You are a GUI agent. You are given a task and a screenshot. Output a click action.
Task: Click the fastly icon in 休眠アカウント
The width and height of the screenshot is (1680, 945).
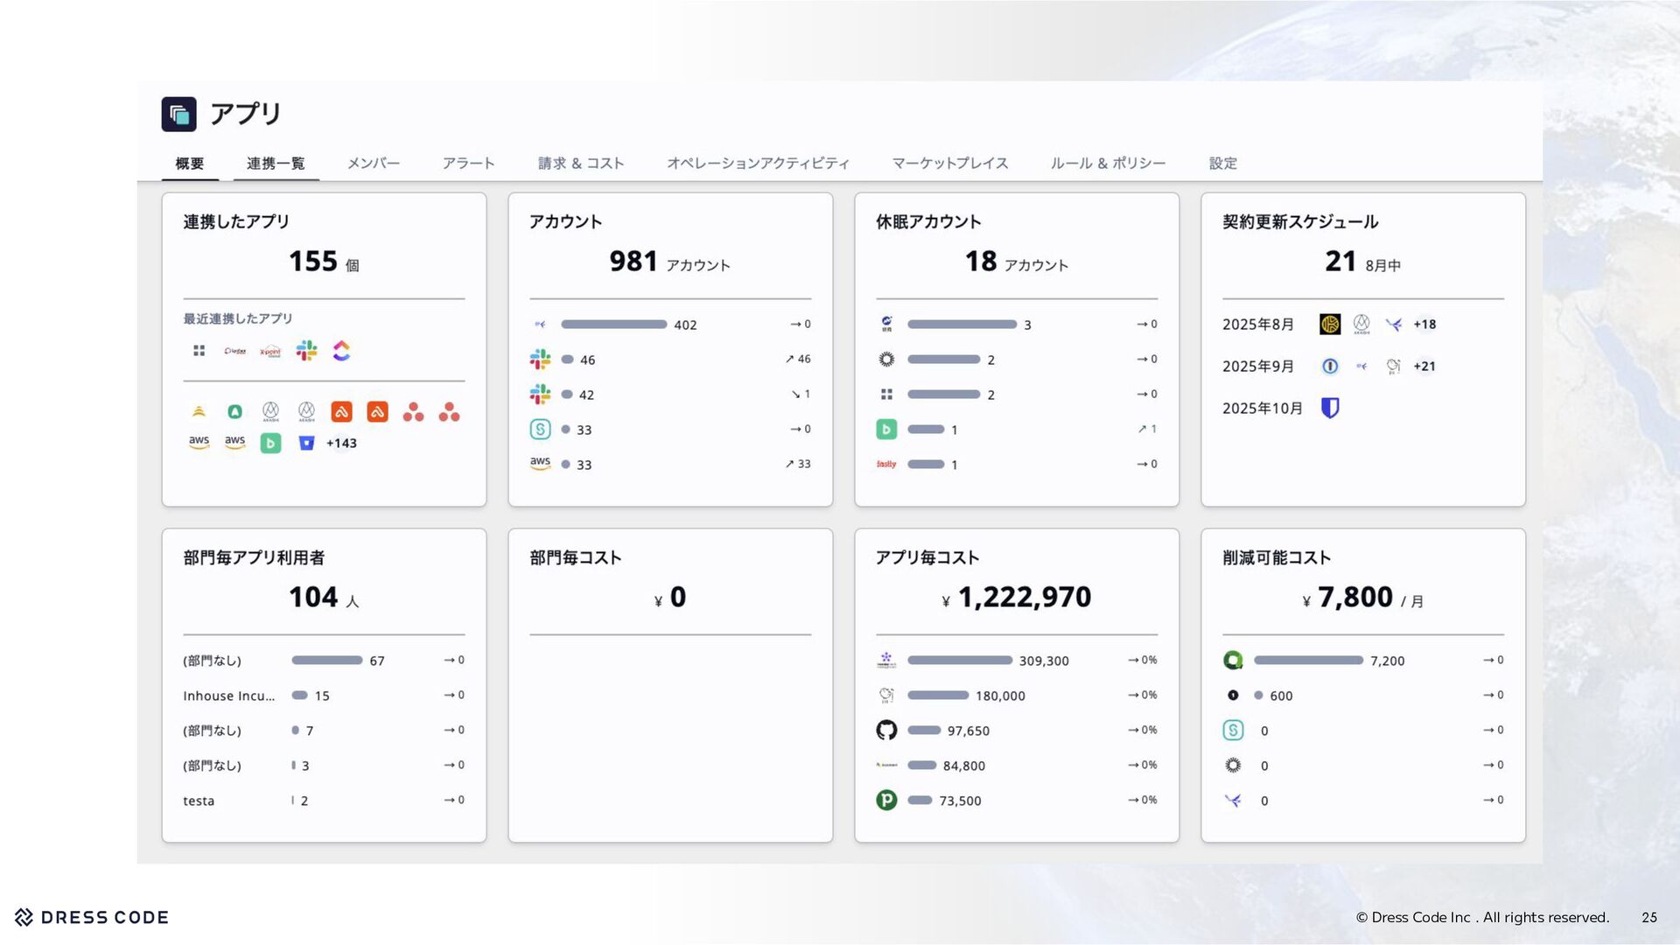pyautogui.click(x=886, y=465)
